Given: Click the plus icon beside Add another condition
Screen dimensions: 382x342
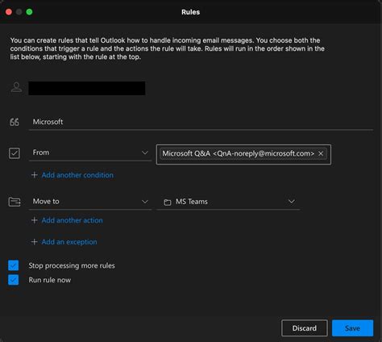Looking at the screenshot, I should [x=34, y=175].
